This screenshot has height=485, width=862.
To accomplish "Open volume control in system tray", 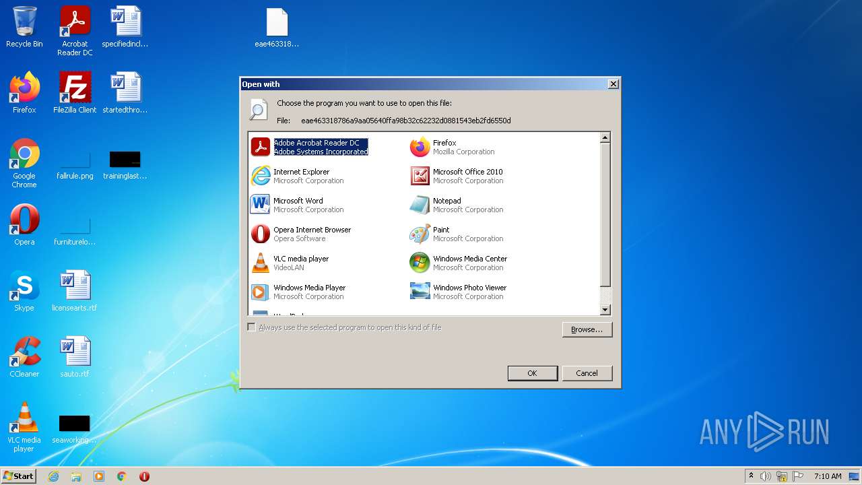I will (766, 476).
